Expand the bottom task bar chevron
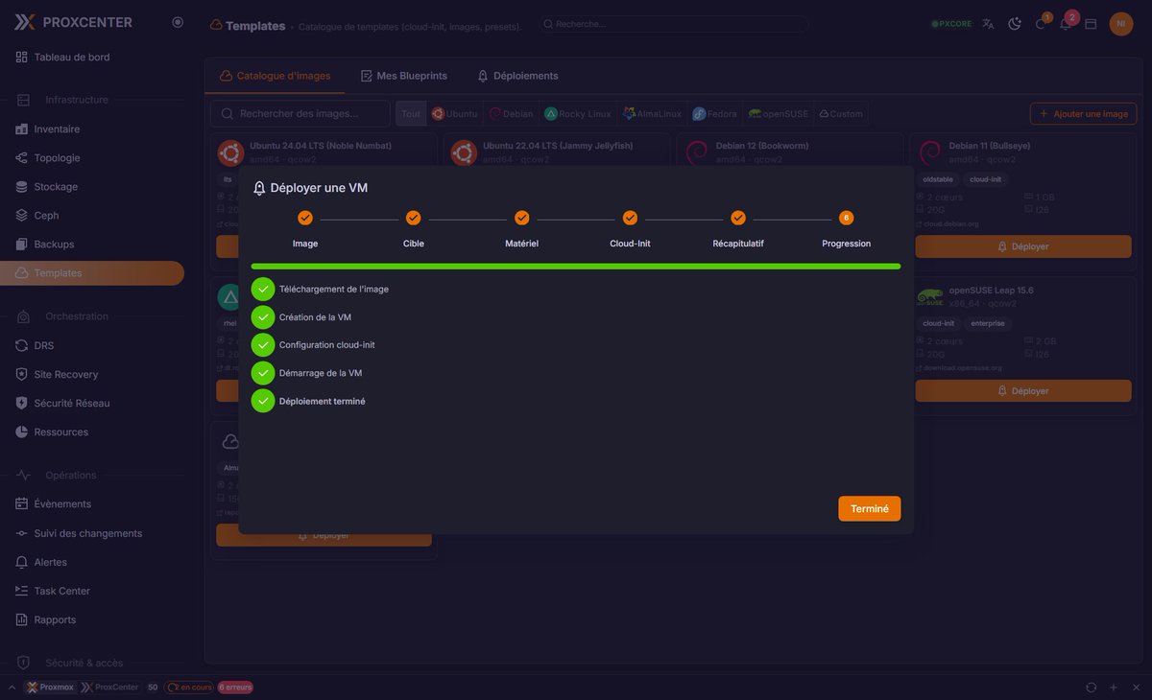 [12, 688]
